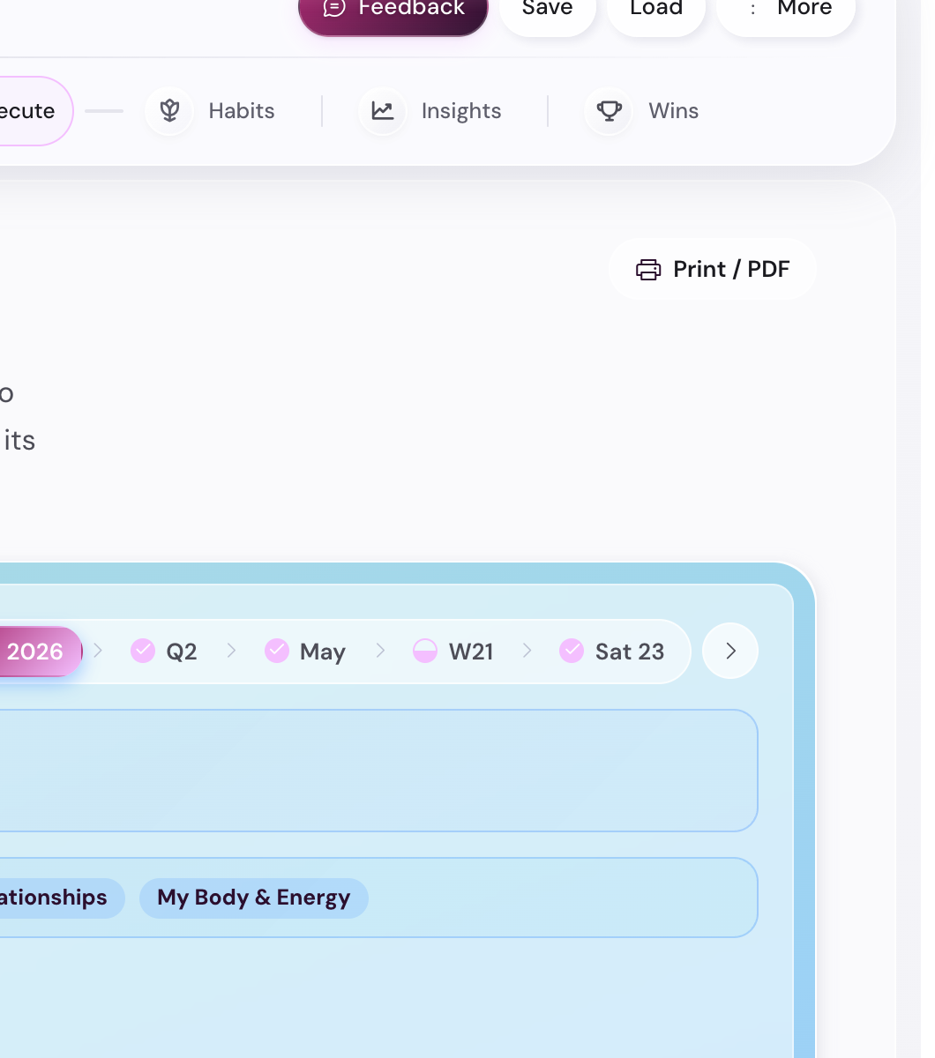This screenshot has width=935, height=1058.
Task: Click the empty text box below the breadcrumbs
Action: tap(378, 771)
